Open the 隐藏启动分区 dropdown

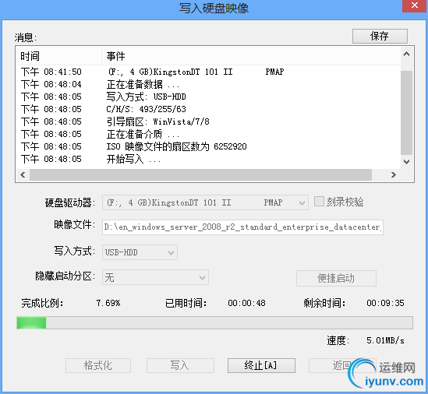(x=155, y=277)
